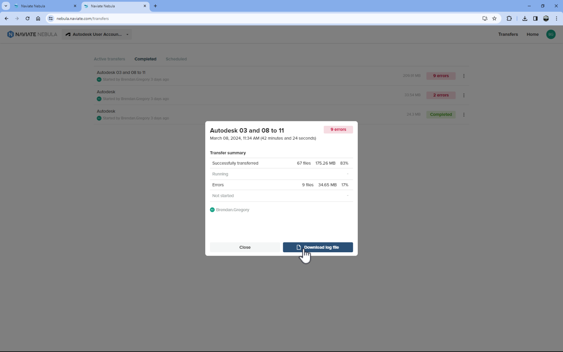
Task: Install app icon in address bar
Action: pyautogui.click(x=485, y=19)
